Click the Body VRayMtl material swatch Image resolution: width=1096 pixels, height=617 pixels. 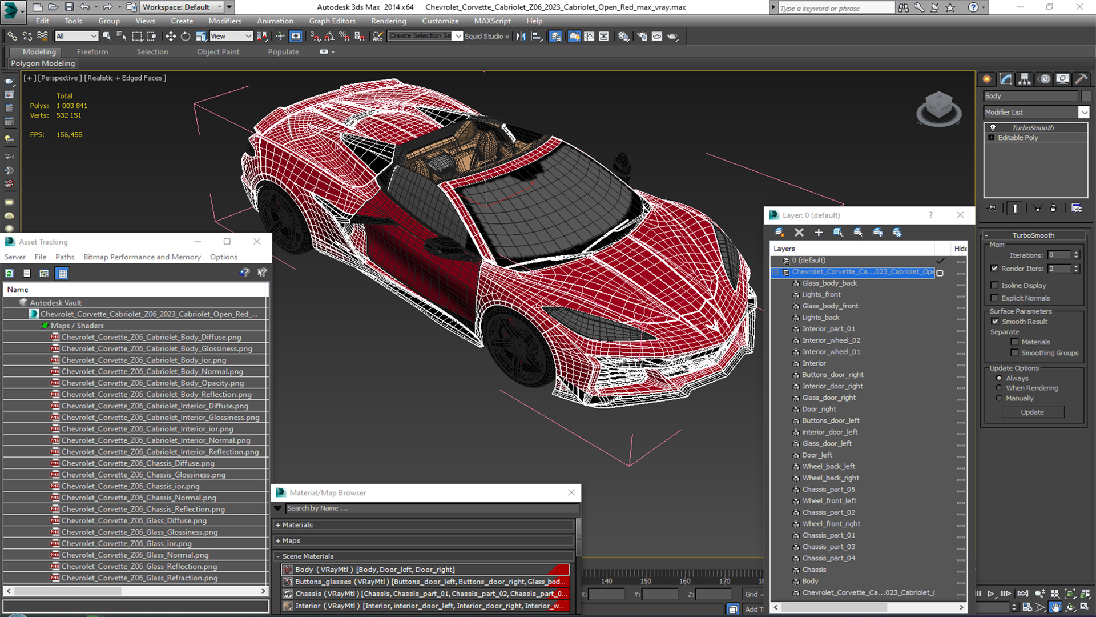[288, 570]
